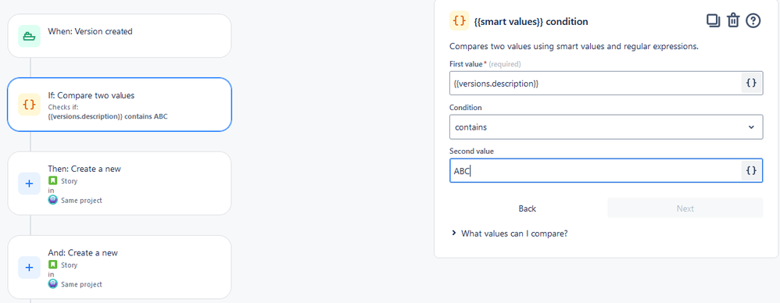Open the Condition dropdown showing contains
The width and height of the screenshot is (780, 303).
[x=606, y=127]
